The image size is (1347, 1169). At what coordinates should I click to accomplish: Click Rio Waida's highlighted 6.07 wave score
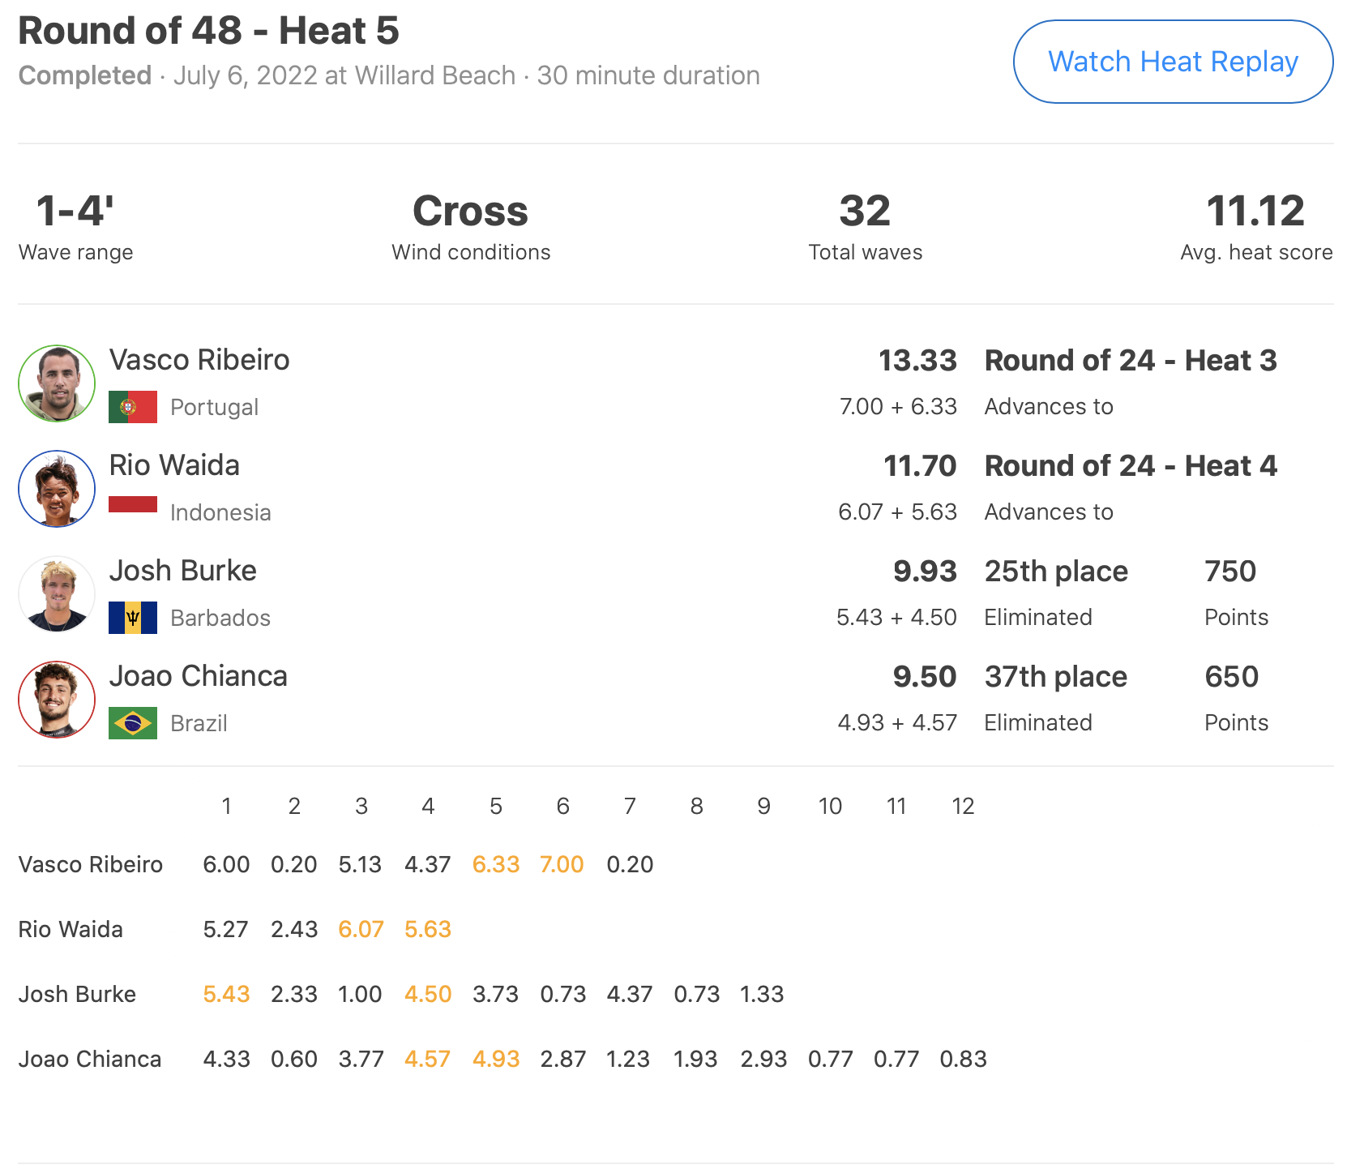pos(361,929)
